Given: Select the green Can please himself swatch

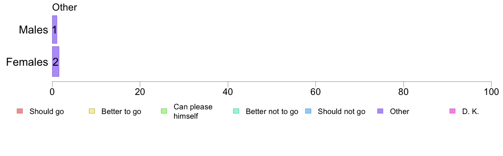Looking at the screenshot, I should pyautogui.click(x=164, y=111).
